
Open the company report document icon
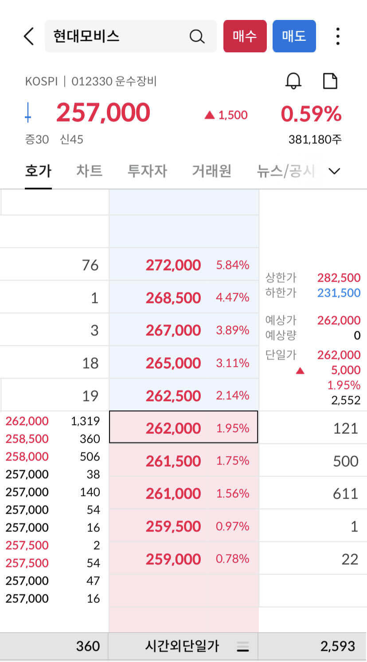point(330,81)
